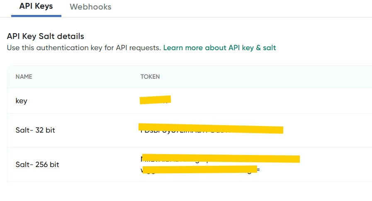Click the API Key Salt details heading
This screenshot has height=201, width=372.
[45, 36]
